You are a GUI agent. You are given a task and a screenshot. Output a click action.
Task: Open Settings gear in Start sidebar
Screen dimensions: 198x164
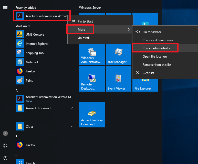pyautogui.click(x=5, y=146)
